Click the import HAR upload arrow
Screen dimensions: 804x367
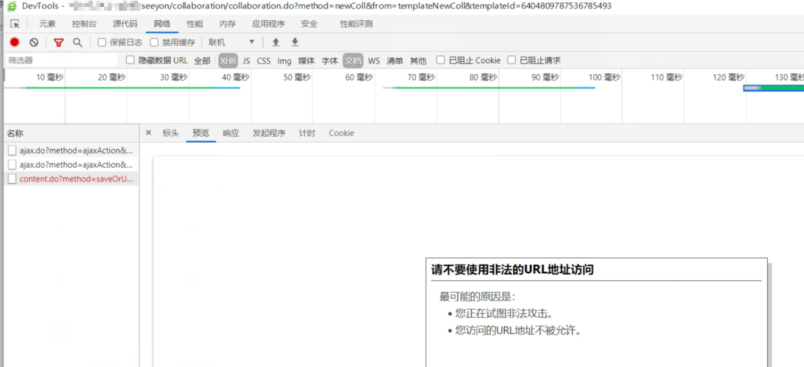coord(276,42)
